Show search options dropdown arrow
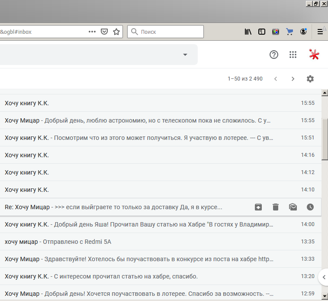The width and height of the screenshot is (328, 301). point(185,55)
